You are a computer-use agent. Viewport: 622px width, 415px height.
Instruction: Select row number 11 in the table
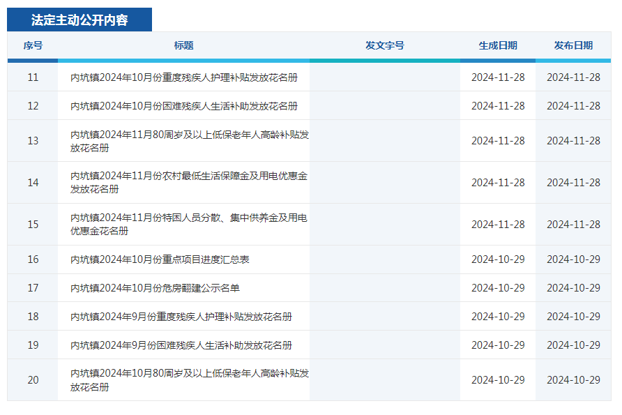(32, 77)
